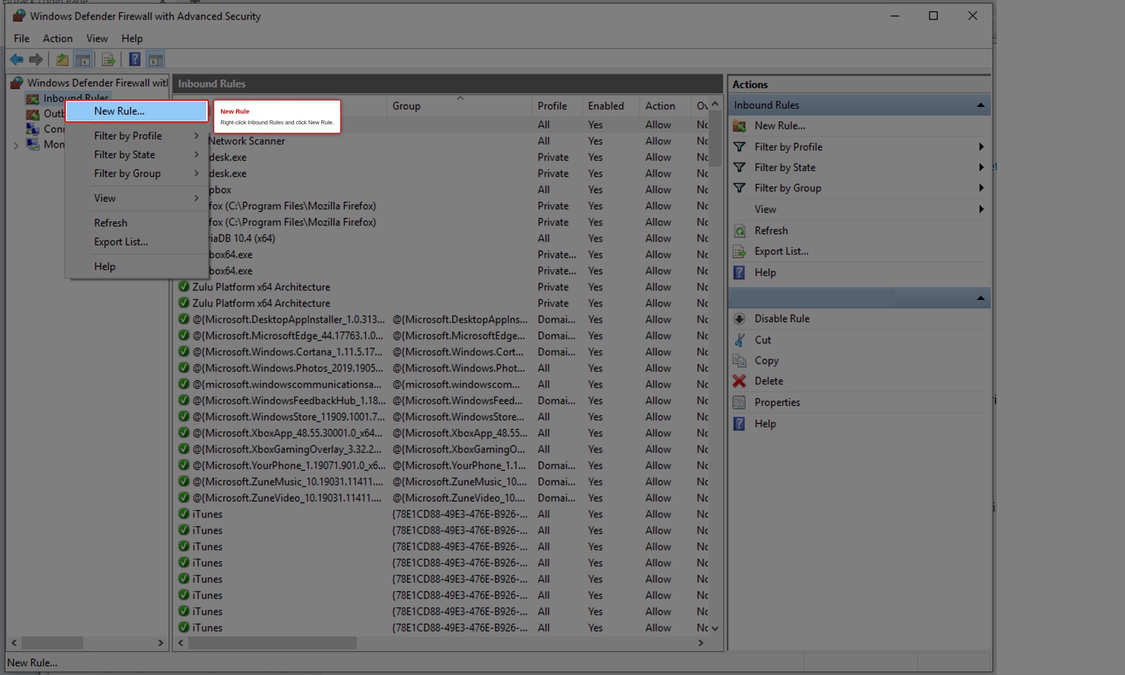Open the File menu
Screen dimensions: 1125x675
pos(22,38)
